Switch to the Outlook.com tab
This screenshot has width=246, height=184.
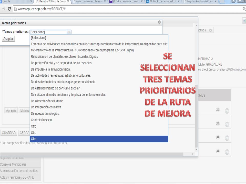pyautogui.click(x=163, y=2)
